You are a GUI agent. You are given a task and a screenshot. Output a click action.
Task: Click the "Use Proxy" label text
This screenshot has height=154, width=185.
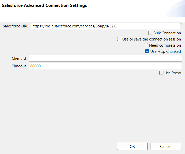173,73
